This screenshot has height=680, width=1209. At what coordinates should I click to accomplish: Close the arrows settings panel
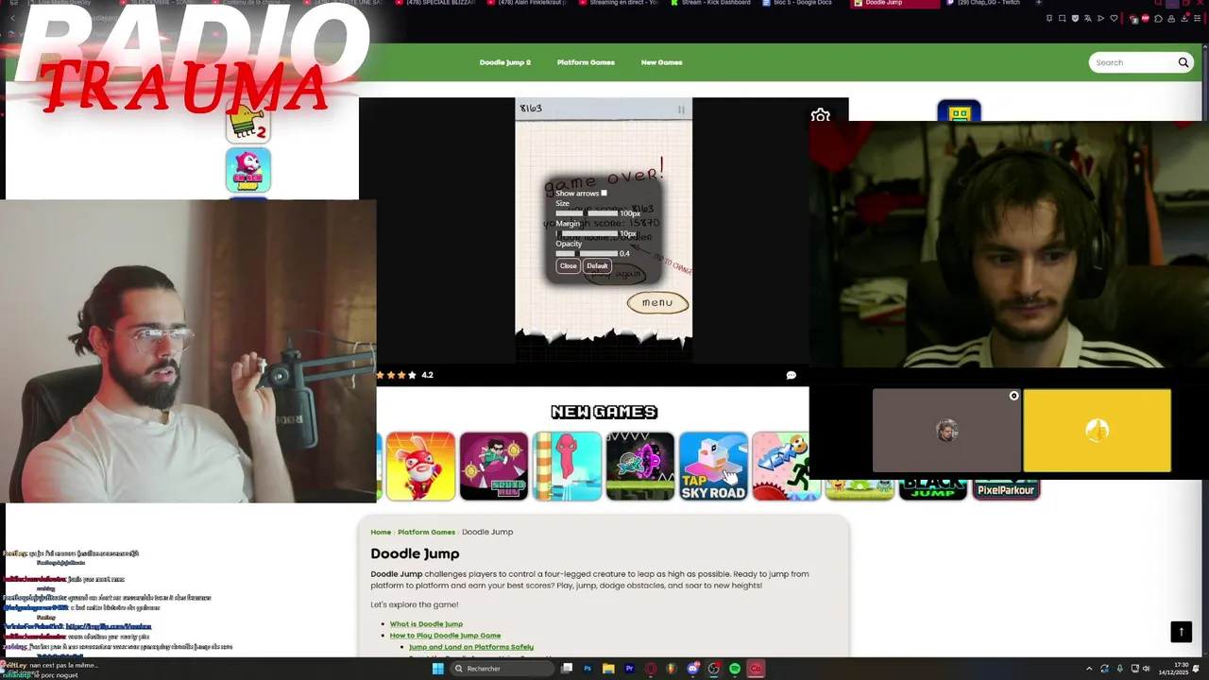[568, 265]
